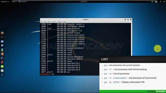The image size is (166, 93).
Task: Click the gvfsd-trash process row
Action: pos(60,33)
